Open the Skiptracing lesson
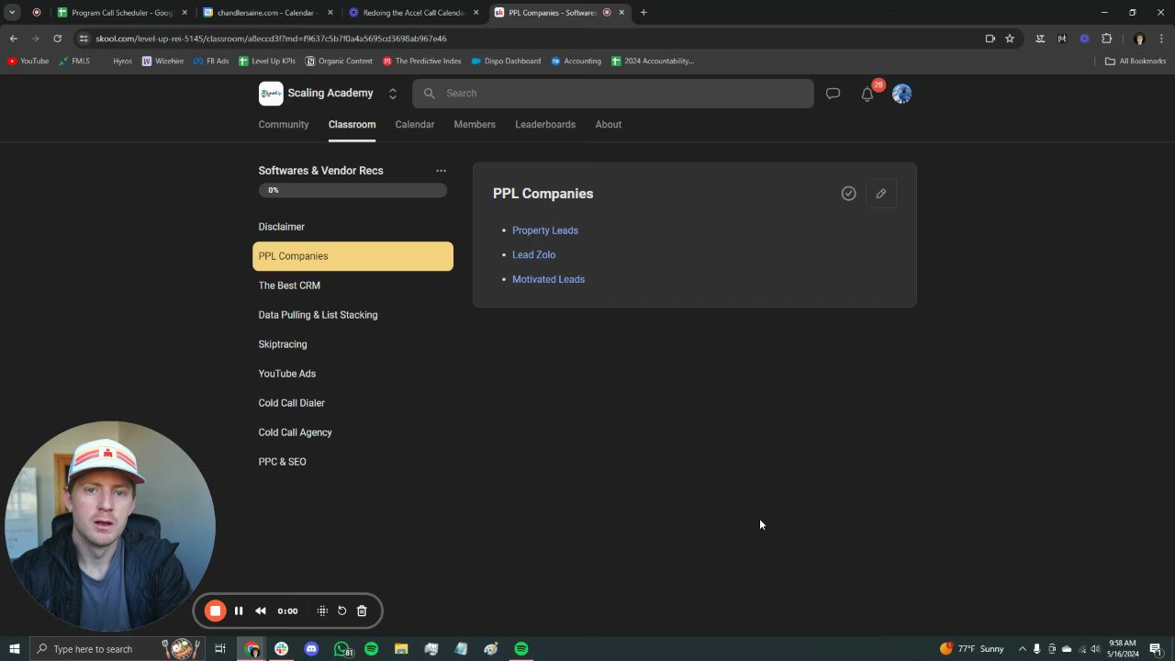The height and width of the screenshot is (661, 1175). pyautogui.click(x=352, y=344)
